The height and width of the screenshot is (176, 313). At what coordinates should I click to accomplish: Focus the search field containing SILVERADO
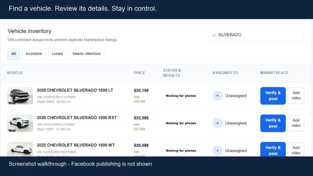click(256, 35)
